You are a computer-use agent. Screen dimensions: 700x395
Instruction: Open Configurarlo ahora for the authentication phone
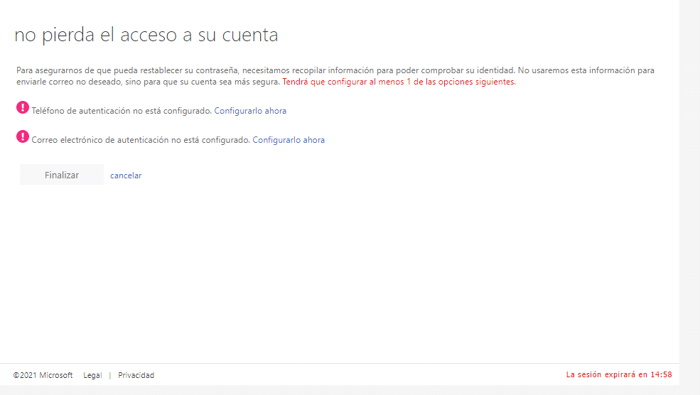(x=250, y=111)
